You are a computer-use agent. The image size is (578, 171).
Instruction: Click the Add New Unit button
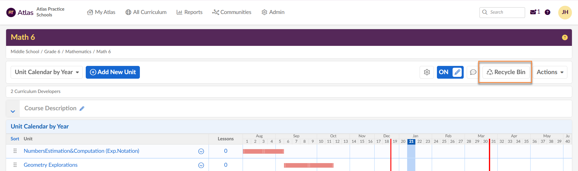(x=113, y=72)
